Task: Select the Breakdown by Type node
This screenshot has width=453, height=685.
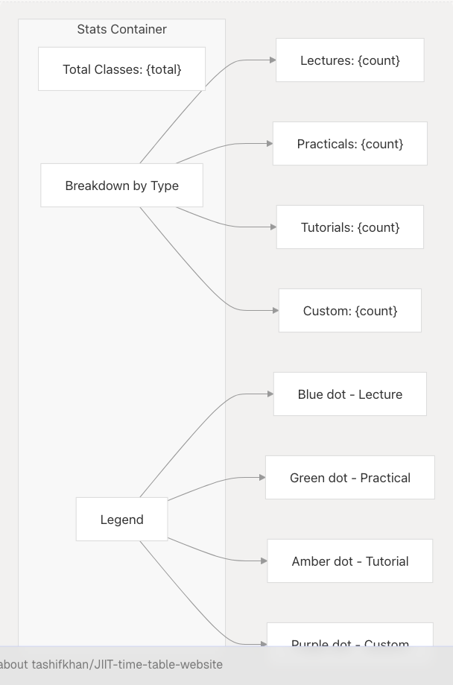Action: coord(121,186)
